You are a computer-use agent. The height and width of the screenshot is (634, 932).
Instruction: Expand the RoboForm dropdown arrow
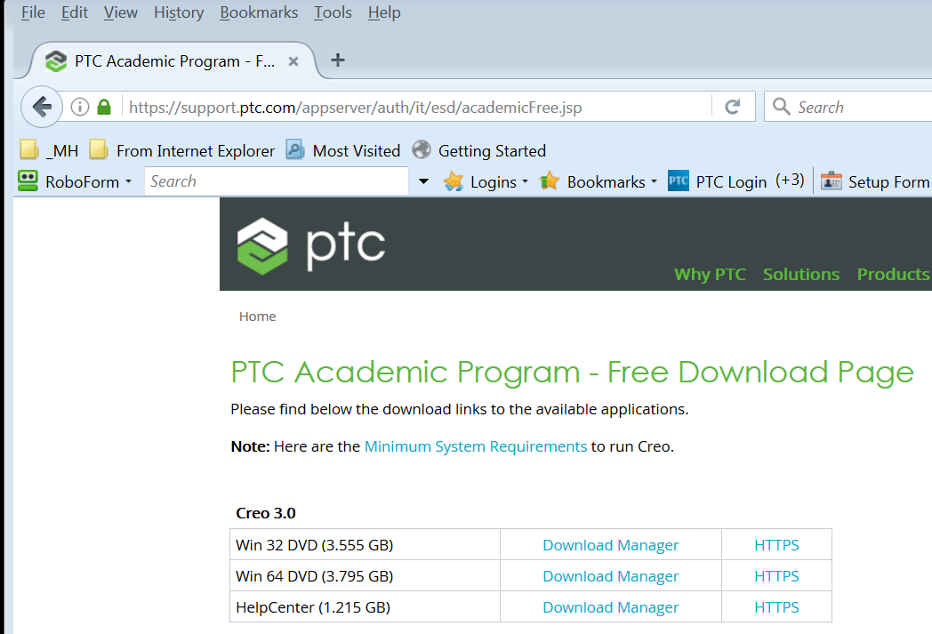[128, 181]
